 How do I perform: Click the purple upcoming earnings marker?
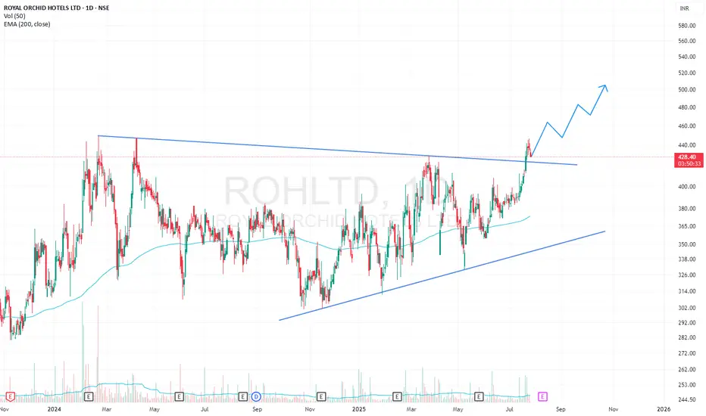[x=542, y=396]
